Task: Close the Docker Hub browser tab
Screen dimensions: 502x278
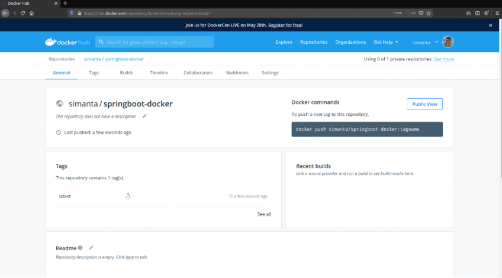Action: tap(56, 3)
